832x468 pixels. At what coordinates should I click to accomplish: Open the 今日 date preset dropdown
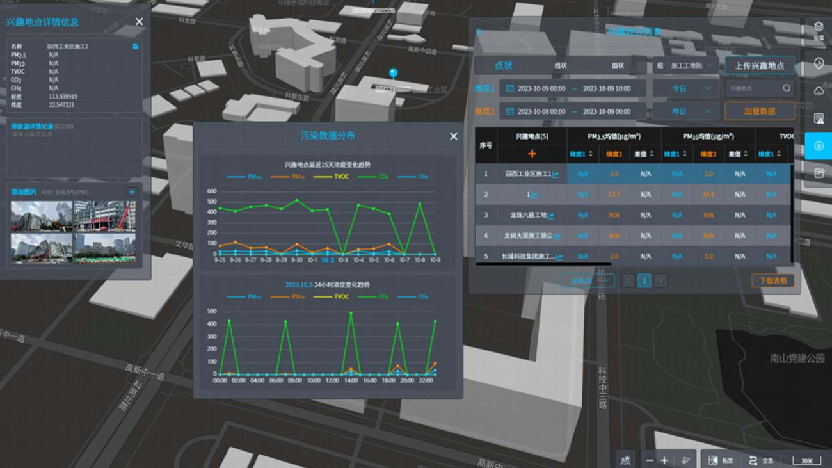point(685,88)
